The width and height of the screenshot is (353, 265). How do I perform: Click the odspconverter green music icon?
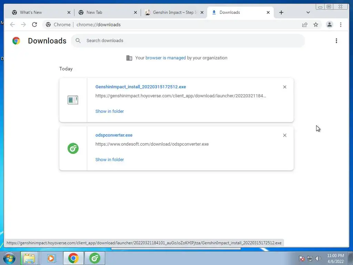click(x=73, y=148)
